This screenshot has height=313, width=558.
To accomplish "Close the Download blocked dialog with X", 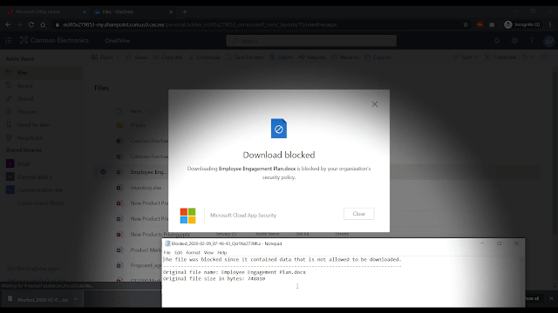I will click(375, 104).
